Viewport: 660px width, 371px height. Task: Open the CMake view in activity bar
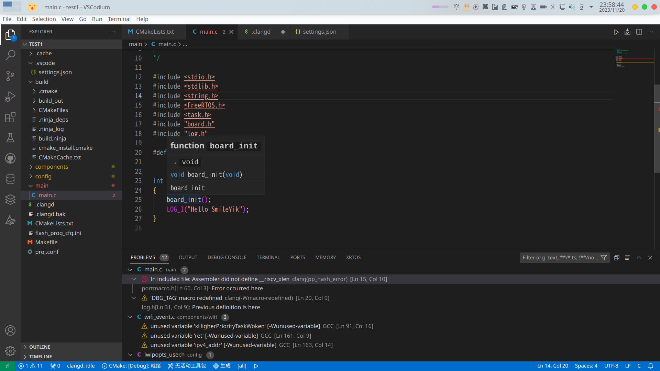click(10, 220)
